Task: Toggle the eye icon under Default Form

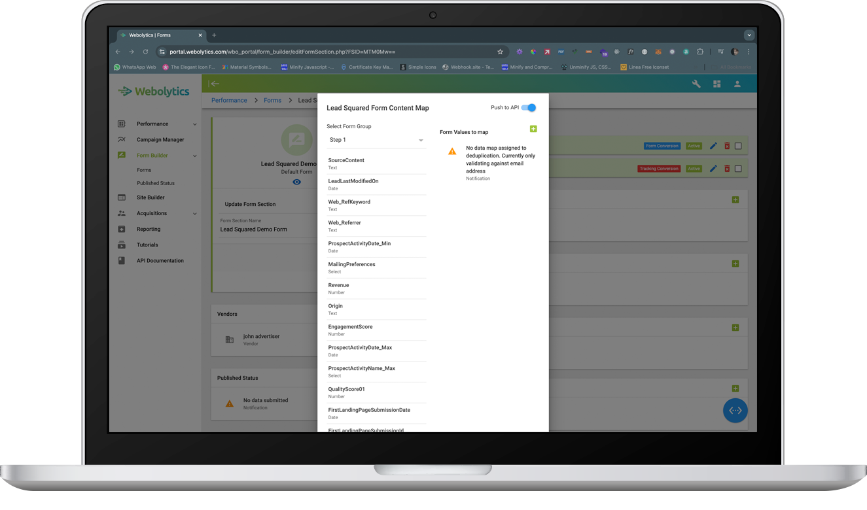Action: click(296, 182)
